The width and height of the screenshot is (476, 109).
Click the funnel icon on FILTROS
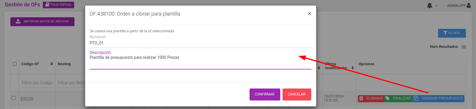[445, 33]
